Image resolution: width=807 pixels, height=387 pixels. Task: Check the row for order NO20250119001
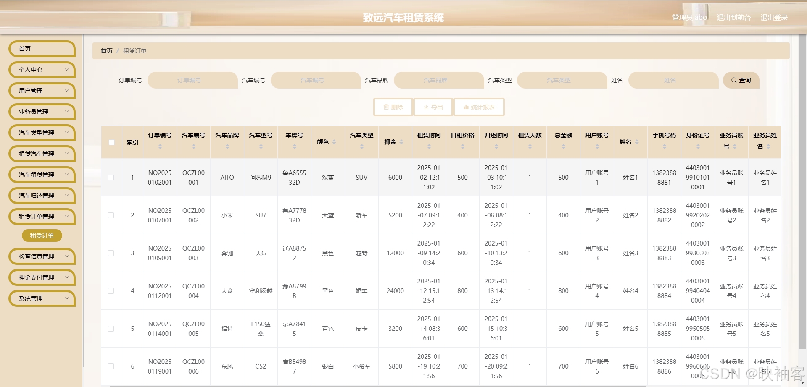point(111,366)
